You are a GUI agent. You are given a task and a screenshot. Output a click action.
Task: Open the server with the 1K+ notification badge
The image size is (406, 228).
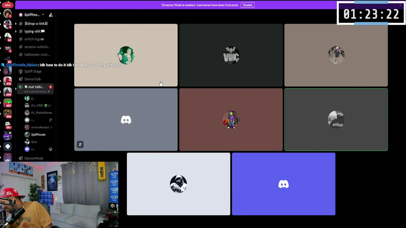pos(8,125)
